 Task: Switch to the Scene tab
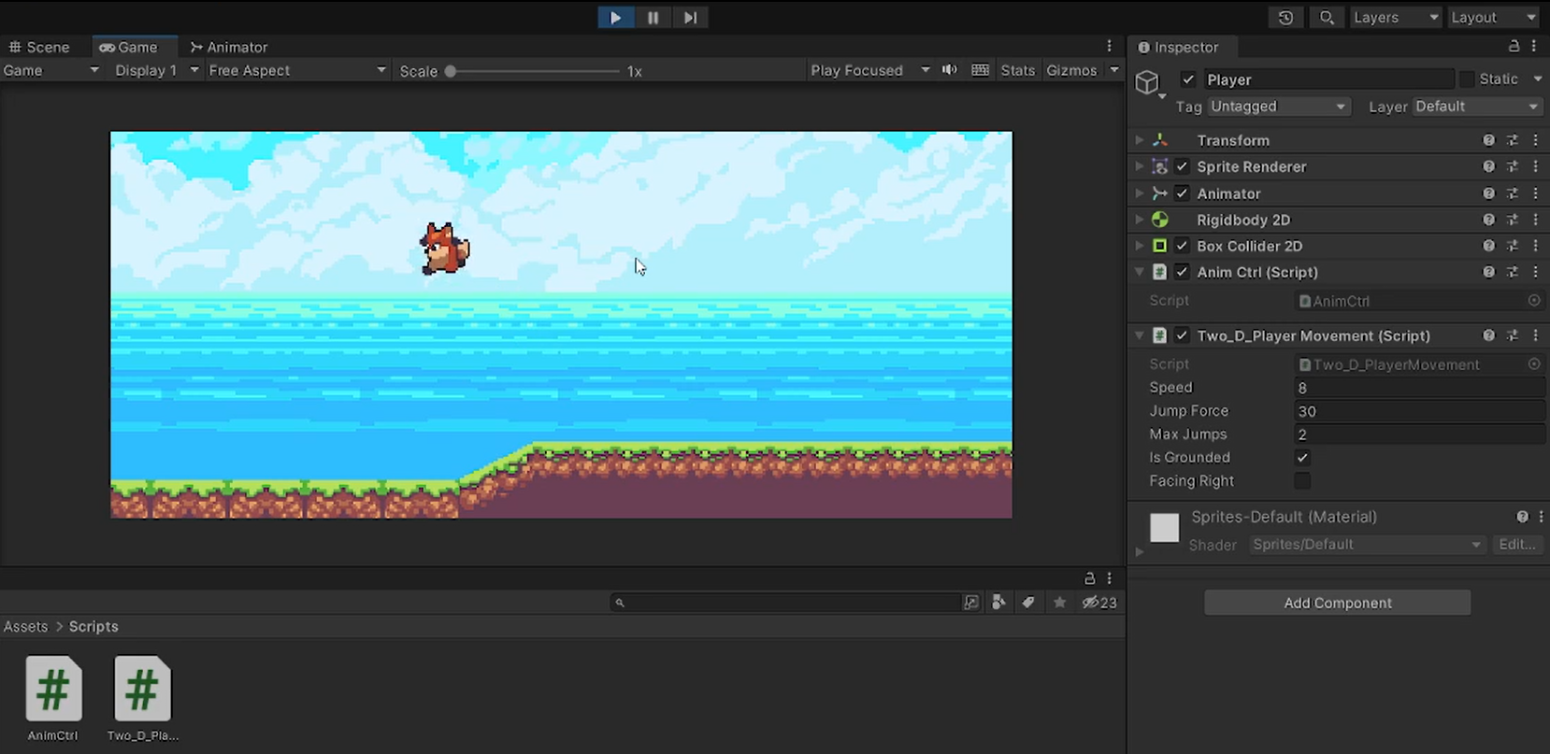pyautogui.click(x=39, y=47)
